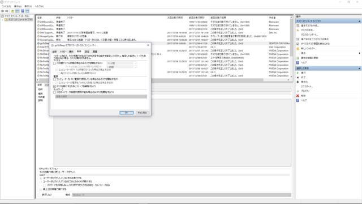The width and height of the screenshot is (362, 204).
Task: Click タスクのインポート link in Actions pane
Action: (x=309, y=35)
